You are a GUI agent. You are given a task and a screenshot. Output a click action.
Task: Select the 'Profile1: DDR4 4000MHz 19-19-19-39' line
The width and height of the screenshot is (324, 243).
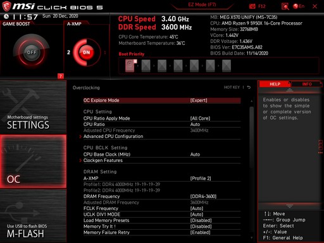click(121, 184)
